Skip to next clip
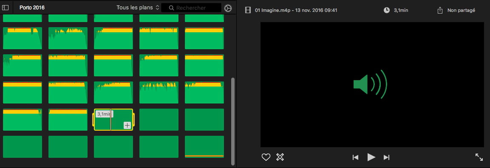 pyautogui.click(x=387, y=157)
